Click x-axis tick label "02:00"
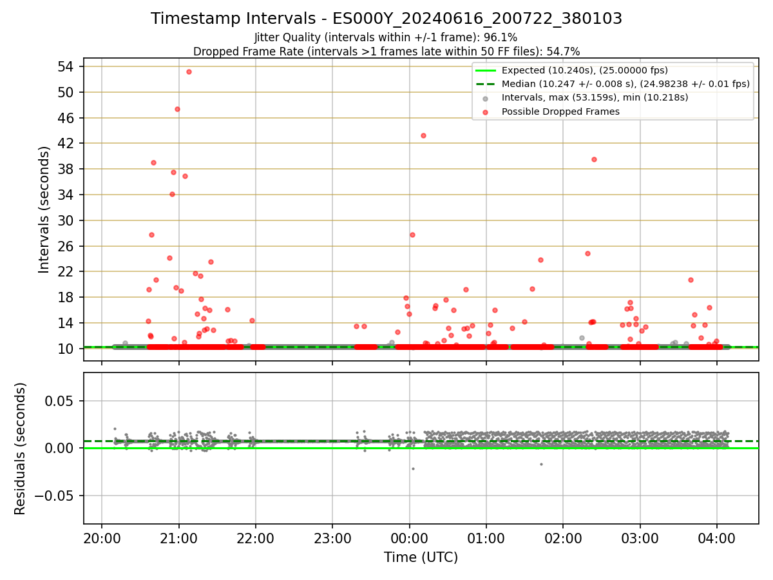This screenshot has height=580, width=773. 564,538
